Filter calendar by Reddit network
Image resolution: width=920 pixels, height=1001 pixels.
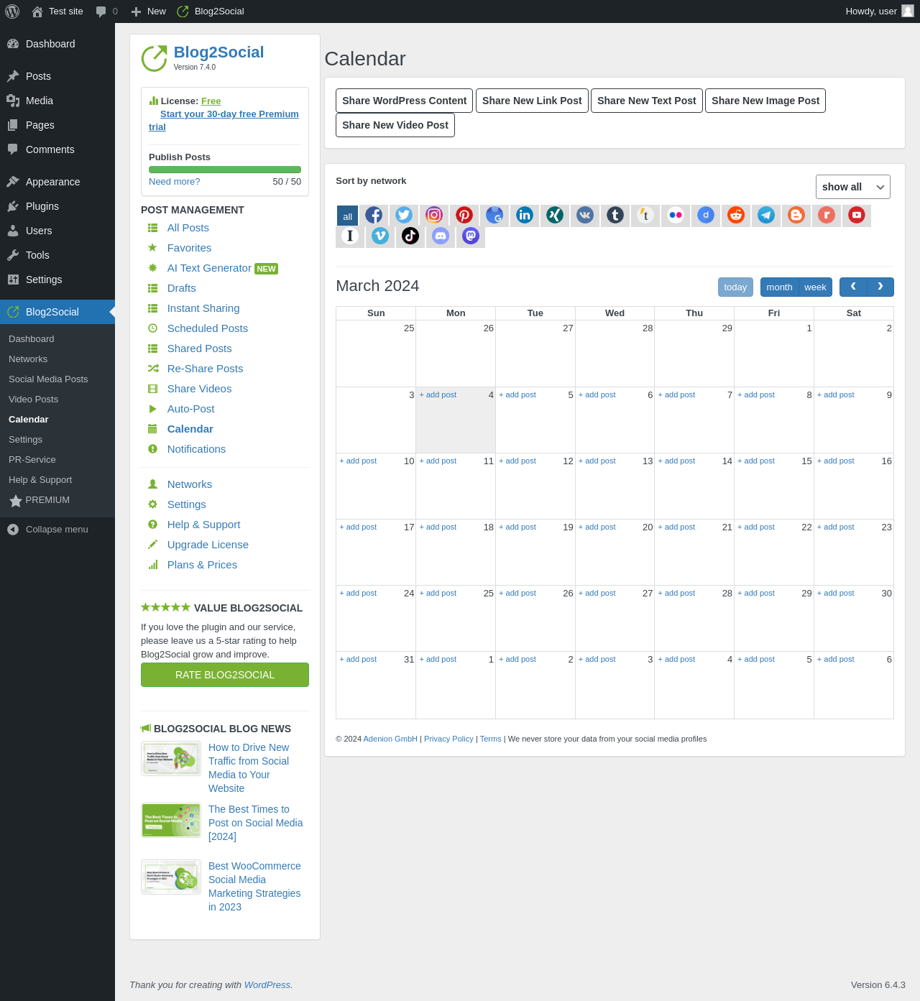736,215
